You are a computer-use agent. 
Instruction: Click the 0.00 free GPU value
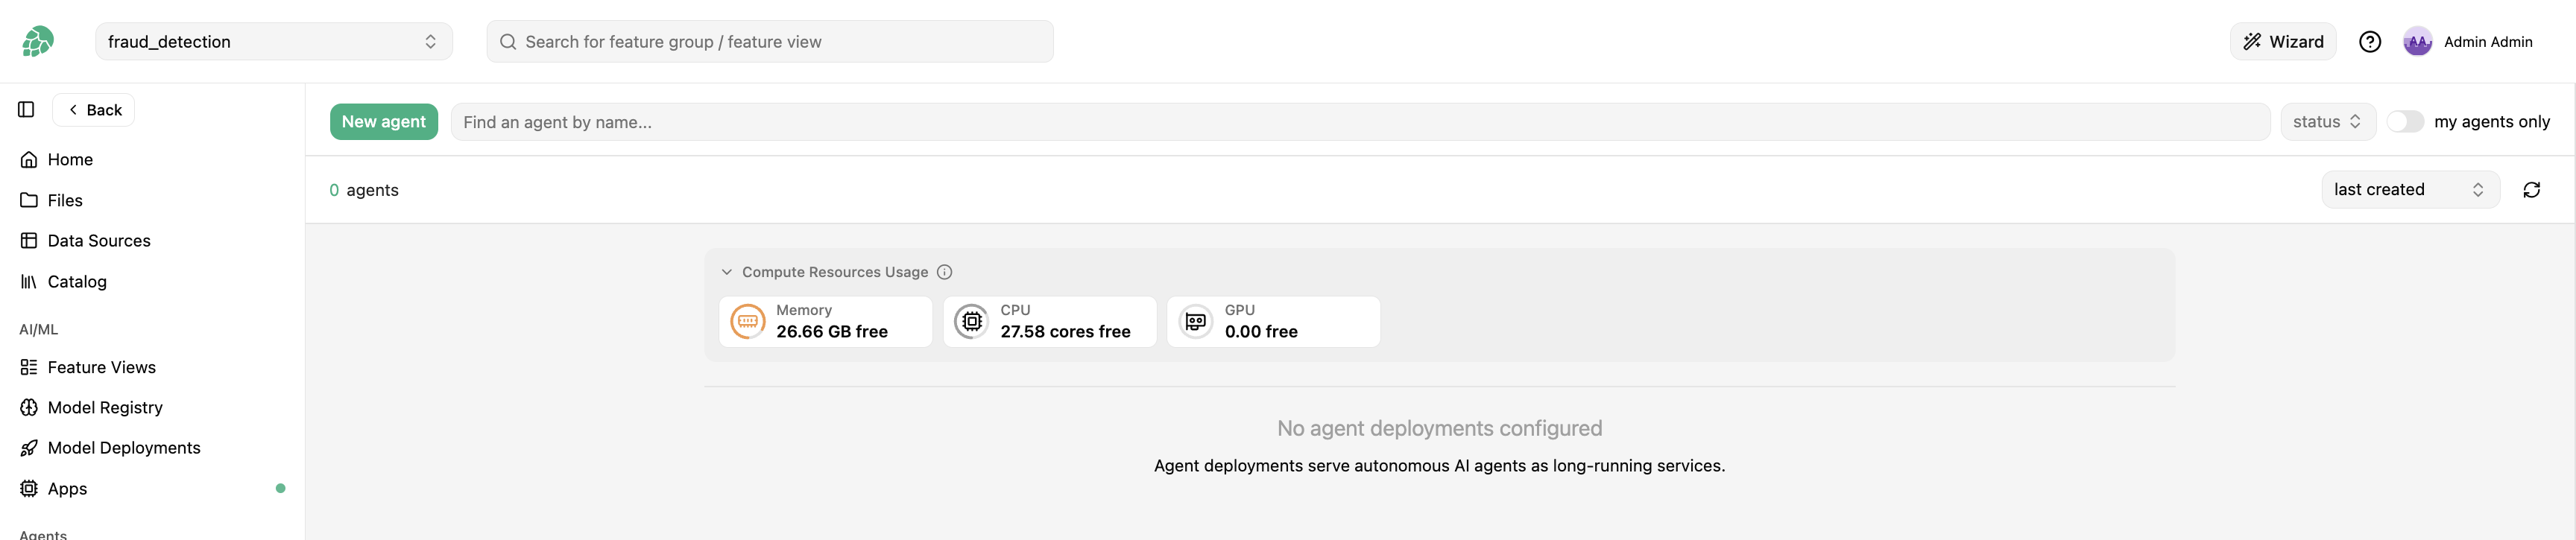click(1261, 332)
